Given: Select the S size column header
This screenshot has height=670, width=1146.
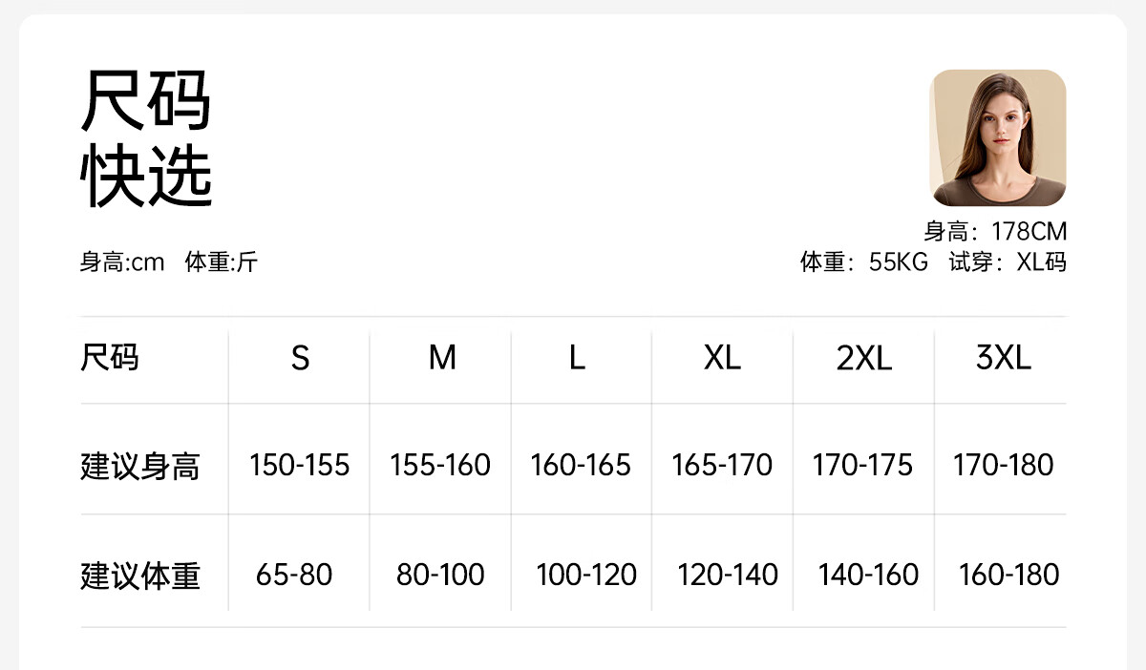Looking at the screenshot, I should (300, 358).
